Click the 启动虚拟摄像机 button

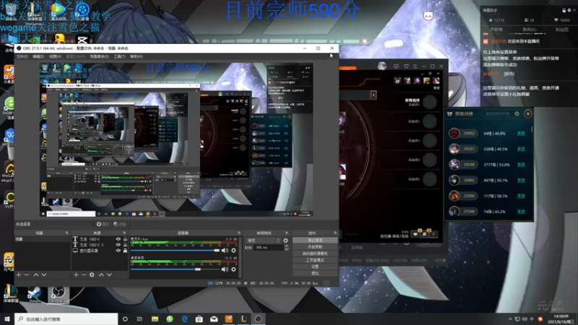pyautogui.click(x=315, y=253)
